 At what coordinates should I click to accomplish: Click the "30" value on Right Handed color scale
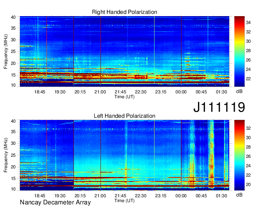(248, 41)
